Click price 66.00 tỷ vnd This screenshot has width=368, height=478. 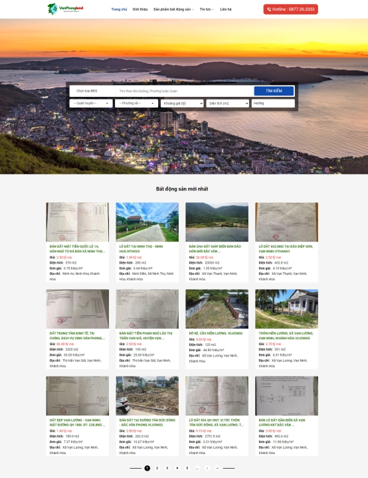(64, 344)
